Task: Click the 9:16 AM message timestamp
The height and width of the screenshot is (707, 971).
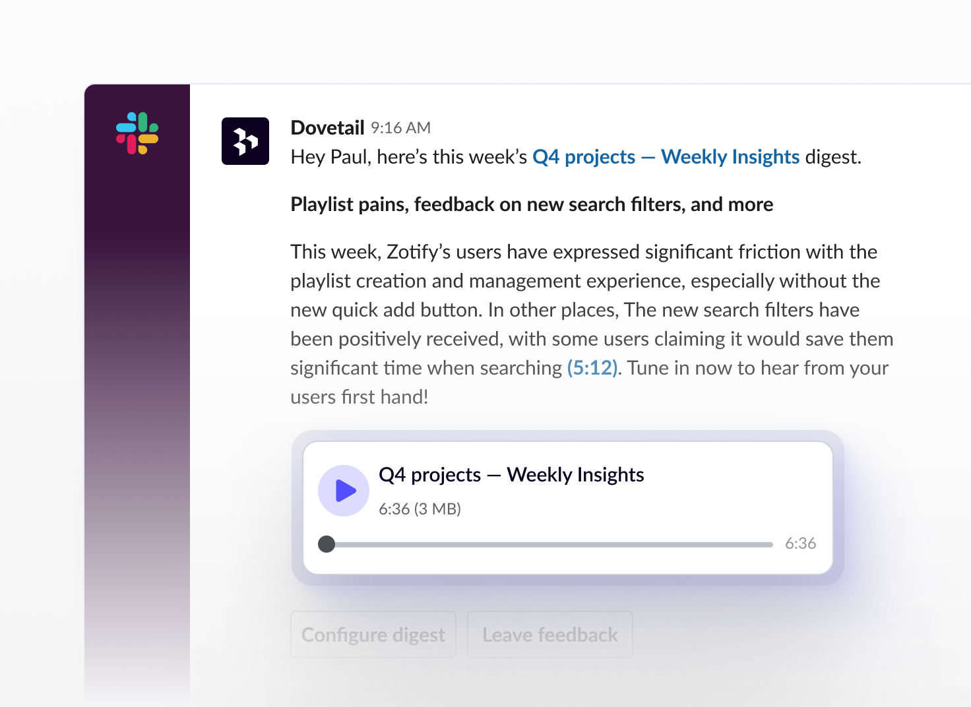Action: point(400,128)
